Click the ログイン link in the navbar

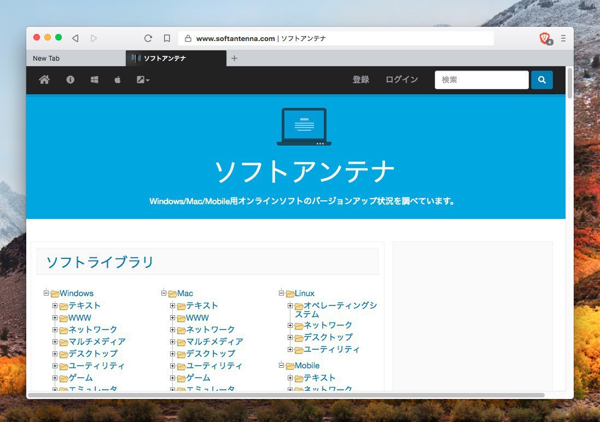(402, 80)
